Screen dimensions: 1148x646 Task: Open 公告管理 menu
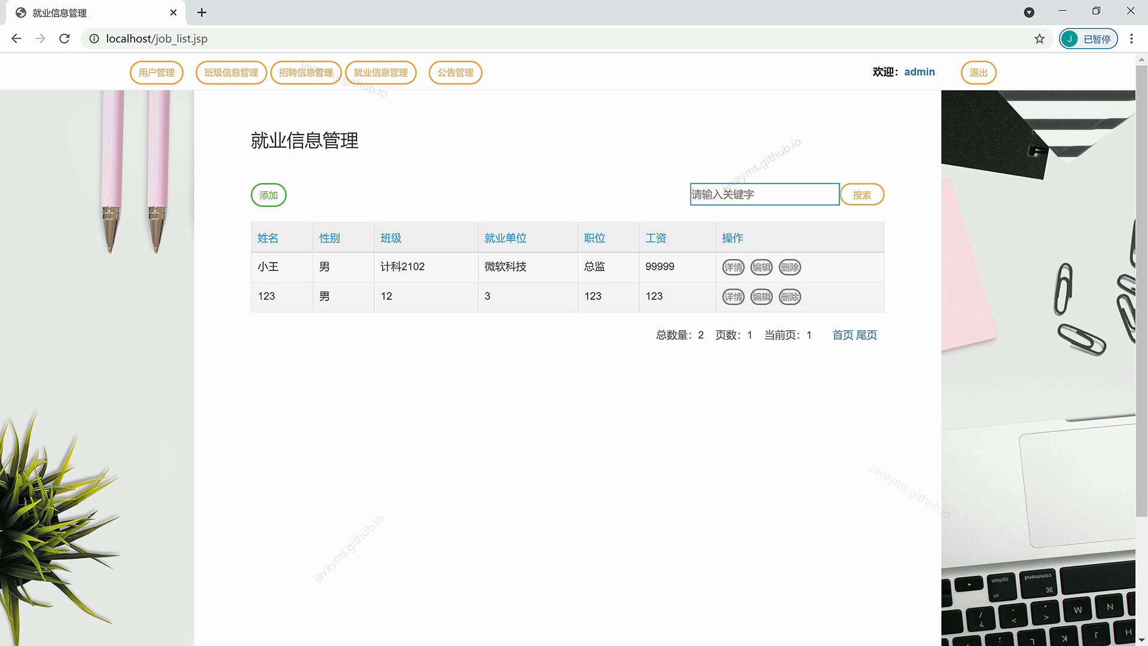pos(456,72)
